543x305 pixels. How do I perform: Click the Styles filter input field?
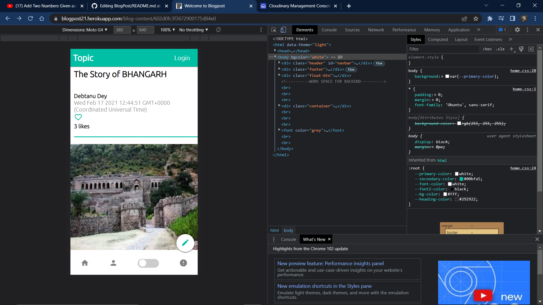443,49
